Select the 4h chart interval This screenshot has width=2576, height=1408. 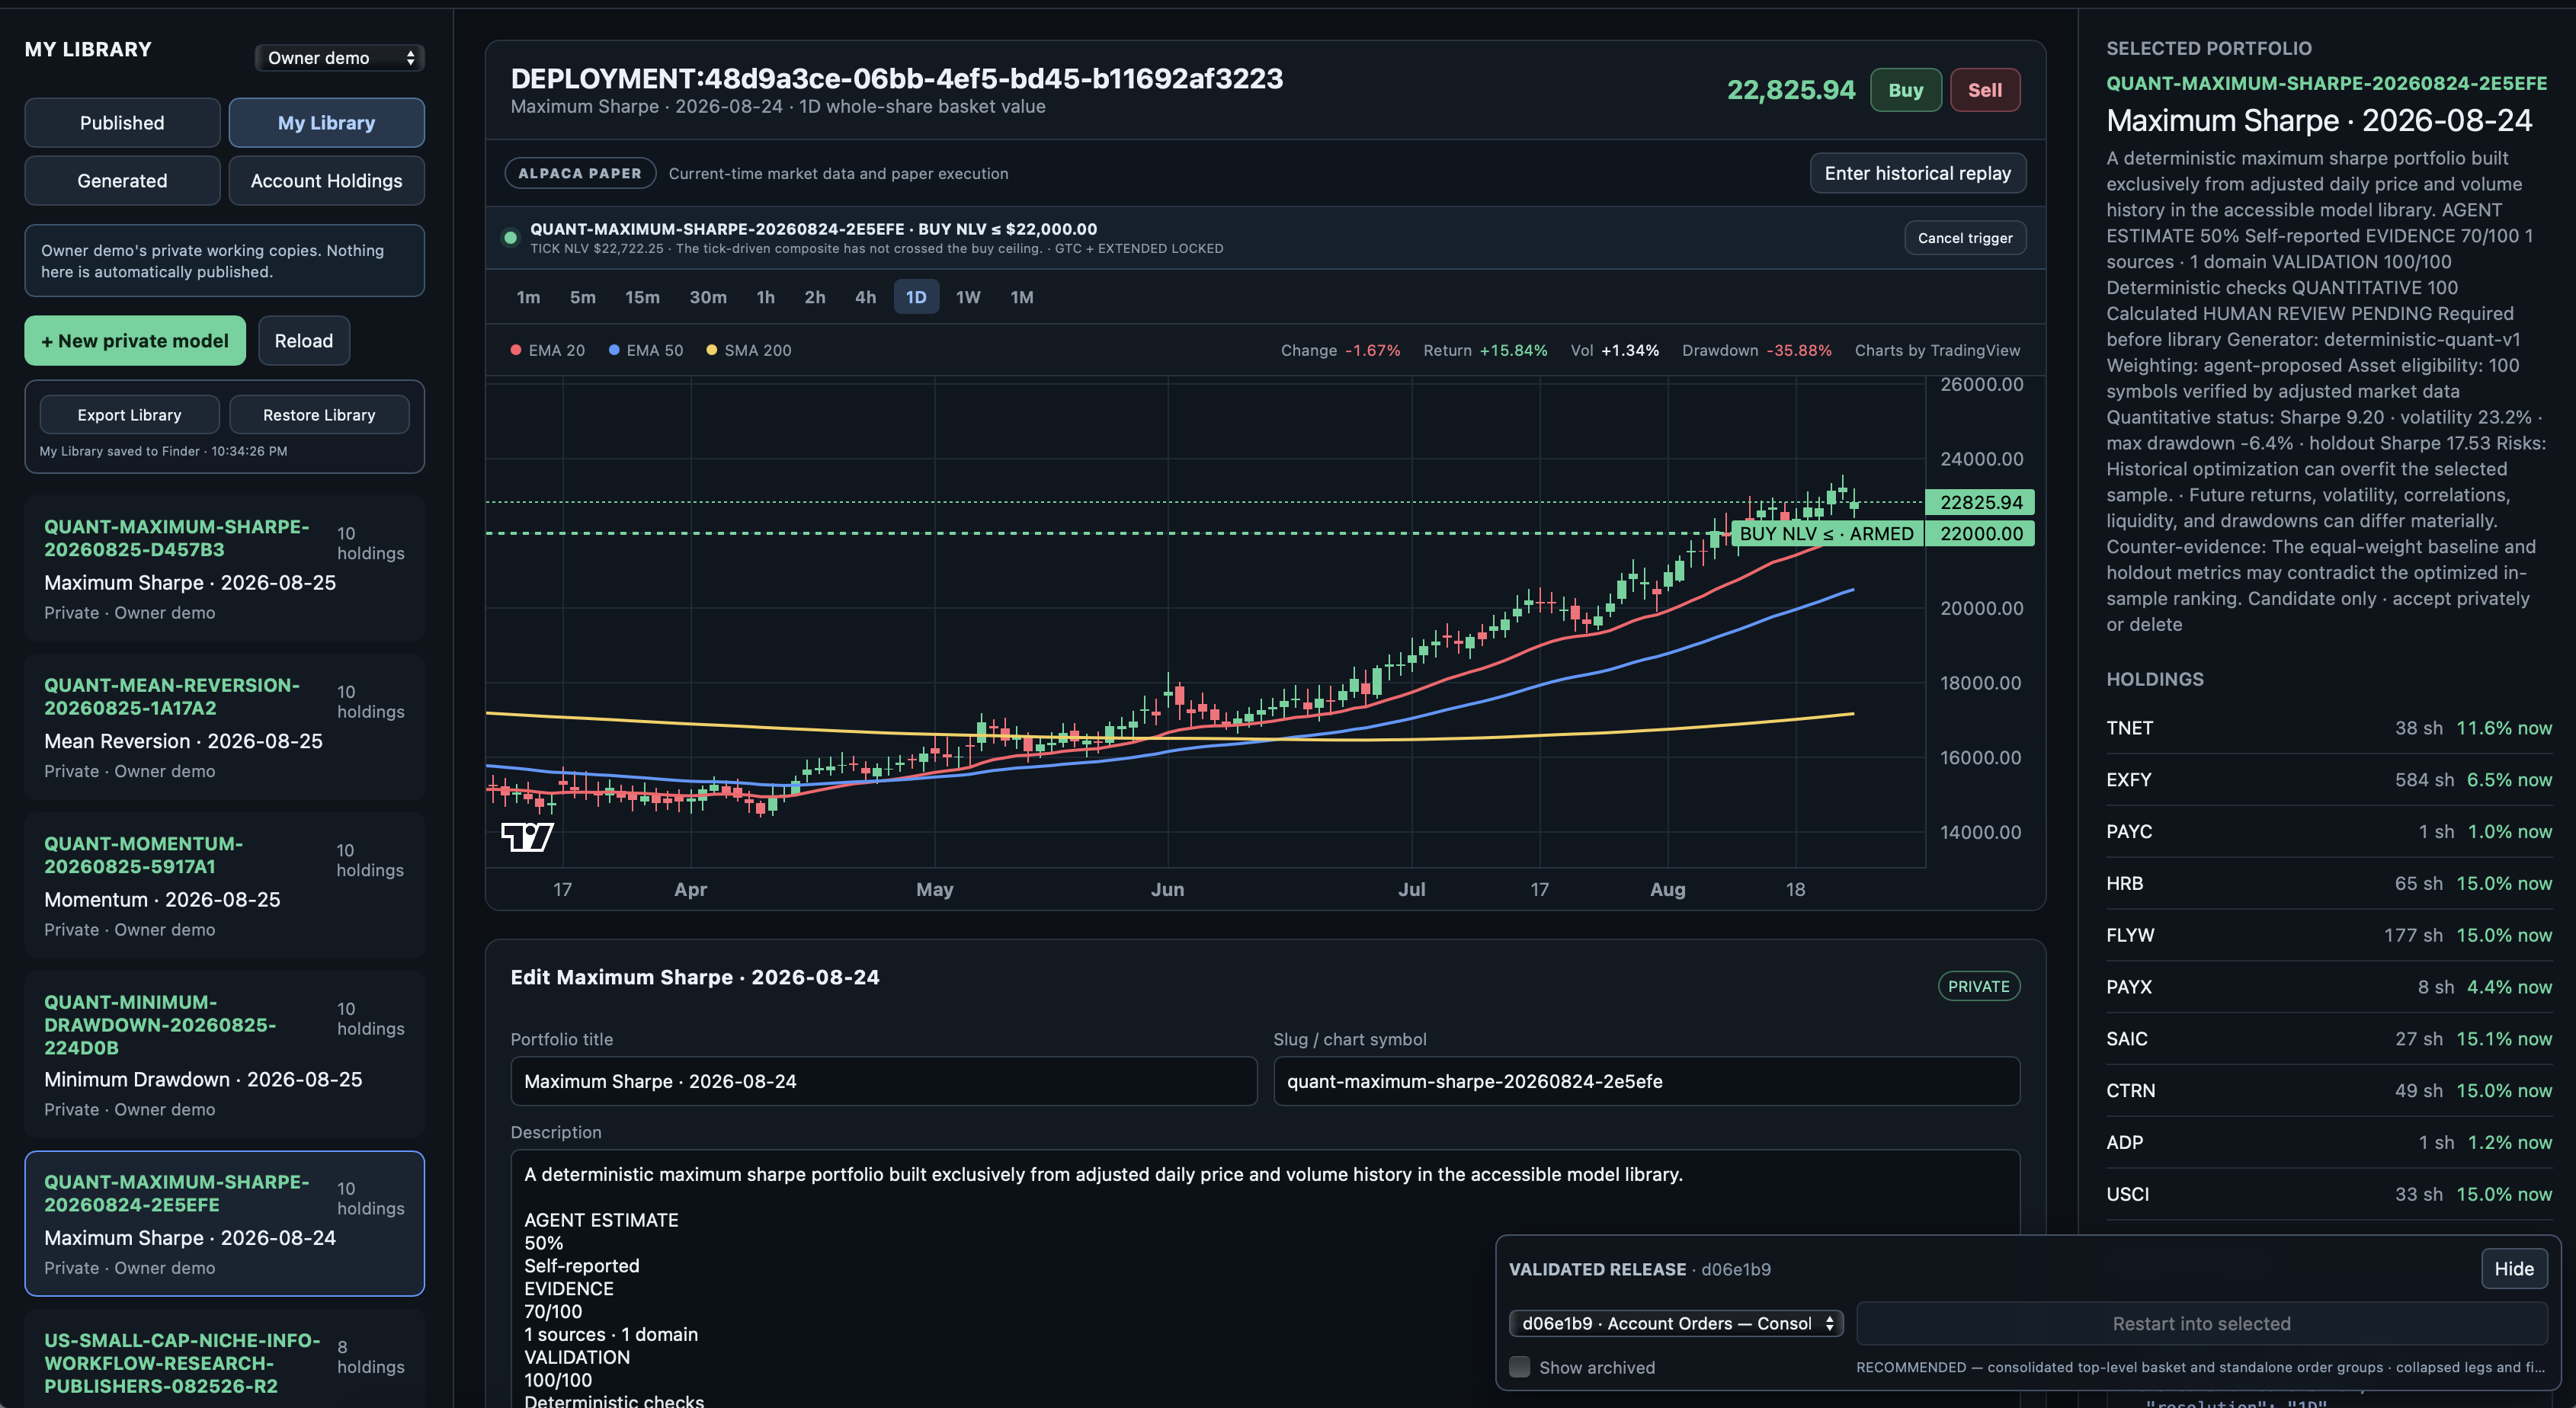[865, 297]
